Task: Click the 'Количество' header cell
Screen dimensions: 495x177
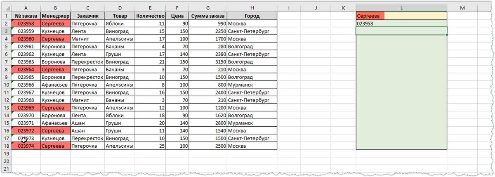Action: point(150,16)
